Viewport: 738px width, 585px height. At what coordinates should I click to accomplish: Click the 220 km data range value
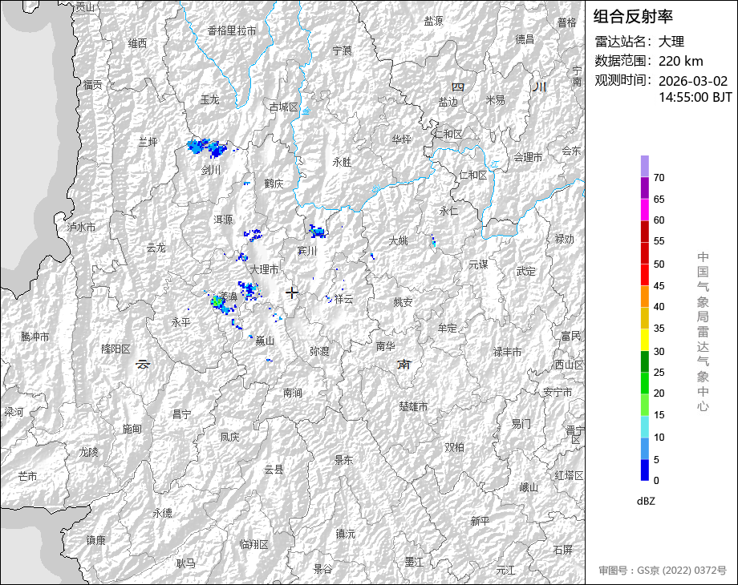pos(680,61)
